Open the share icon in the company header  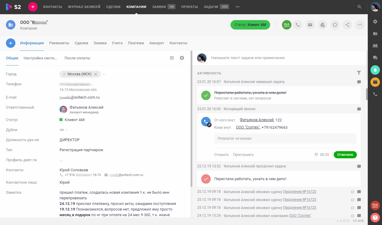347,25
